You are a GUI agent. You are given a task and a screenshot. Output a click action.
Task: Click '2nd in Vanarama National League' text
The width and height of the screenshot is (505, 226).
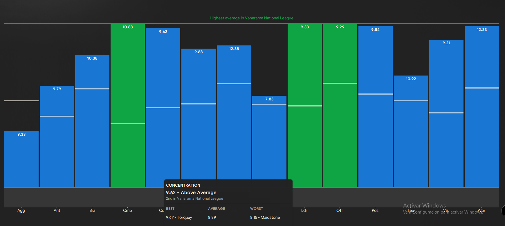194,199
